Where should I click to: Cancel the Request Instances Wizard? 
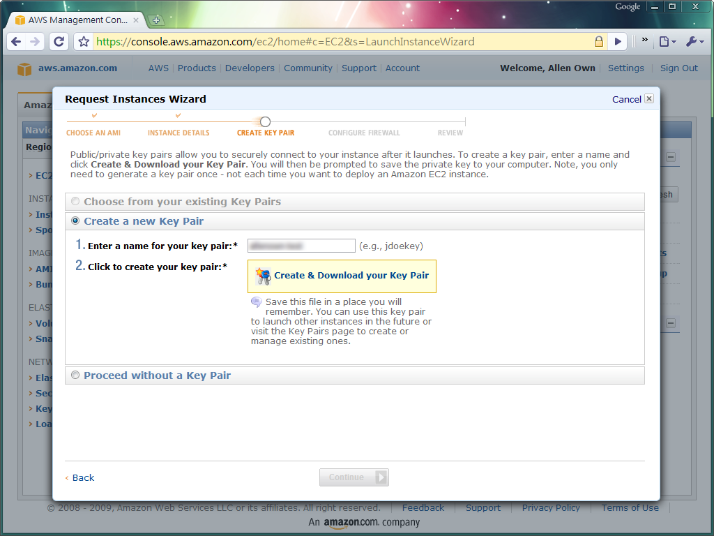point(627,99)
